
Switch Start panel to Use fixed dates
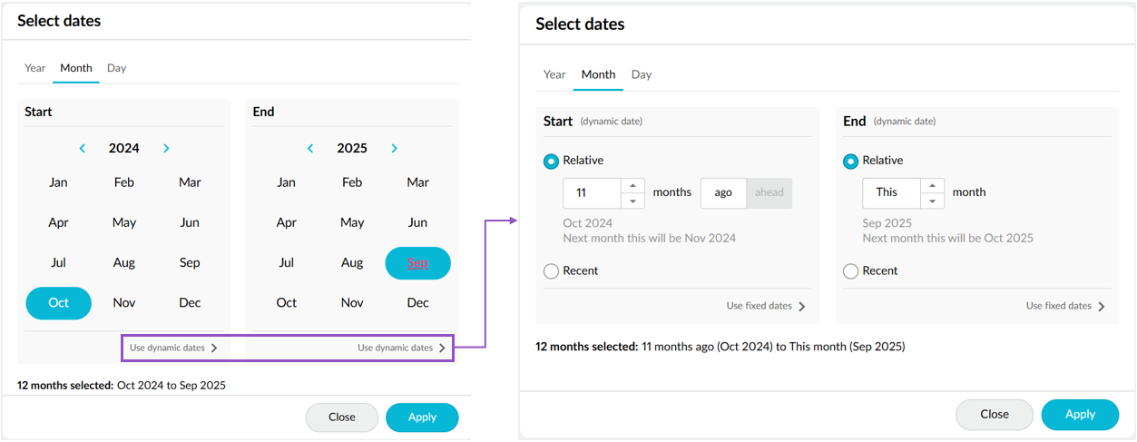tap(766, 306)
